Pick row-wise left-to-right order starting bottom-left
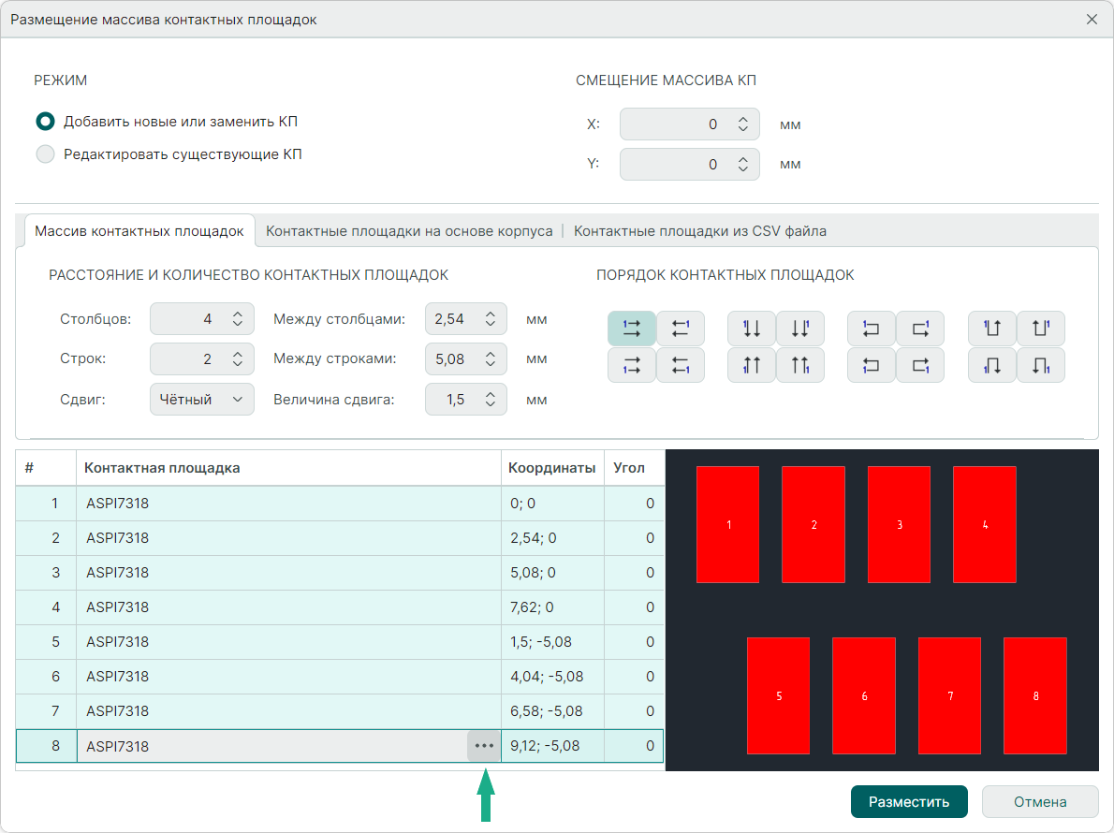 [631, 365]
